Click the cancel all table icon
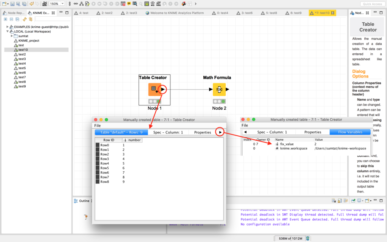This screenshot has width=387, height=242. (123, 4)
